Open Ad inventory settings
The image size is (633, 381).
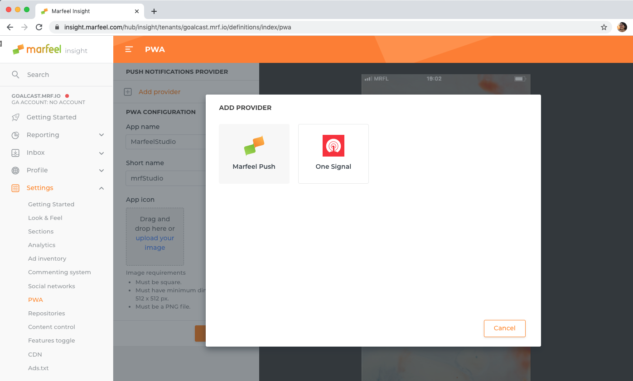click(47, 258)
